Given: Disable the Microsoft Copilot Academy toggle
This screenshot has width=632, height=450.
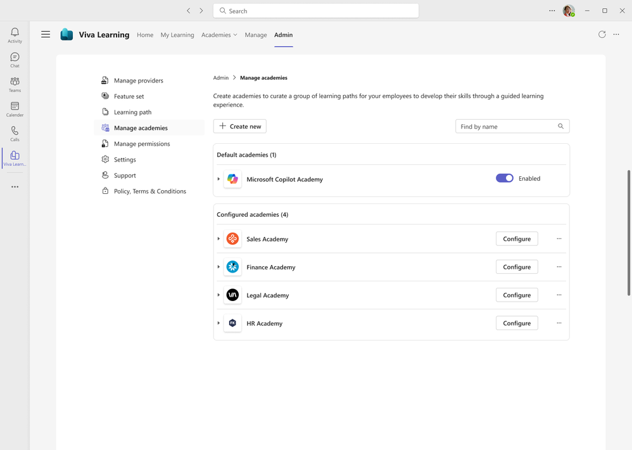Looking at the screenshot, I should 504,178.
